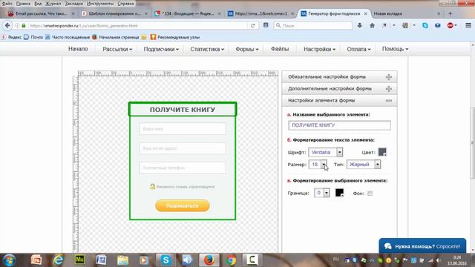
Task: Open the Файл menu in menu bar
Action: point(7,4)
